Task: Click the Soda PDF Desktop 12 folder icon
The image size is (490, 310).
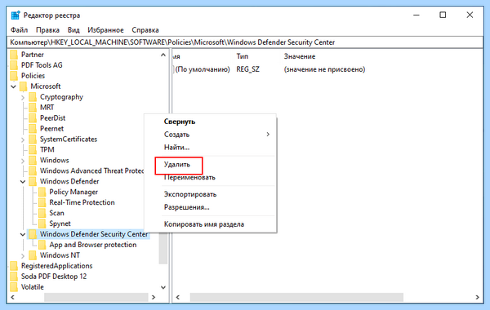Action: (x=14, y=277)
